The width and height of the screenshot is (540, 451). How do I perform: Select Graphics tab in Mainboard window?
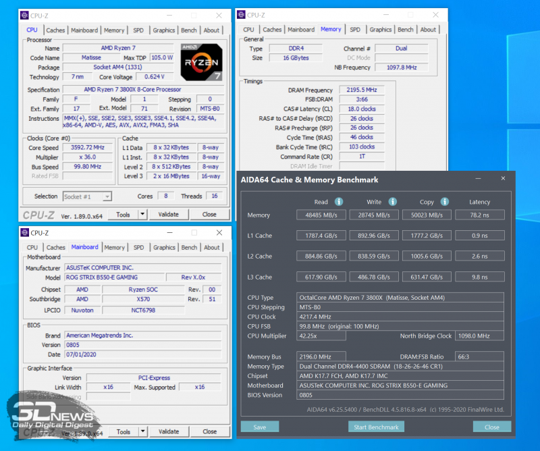(164, 247)
